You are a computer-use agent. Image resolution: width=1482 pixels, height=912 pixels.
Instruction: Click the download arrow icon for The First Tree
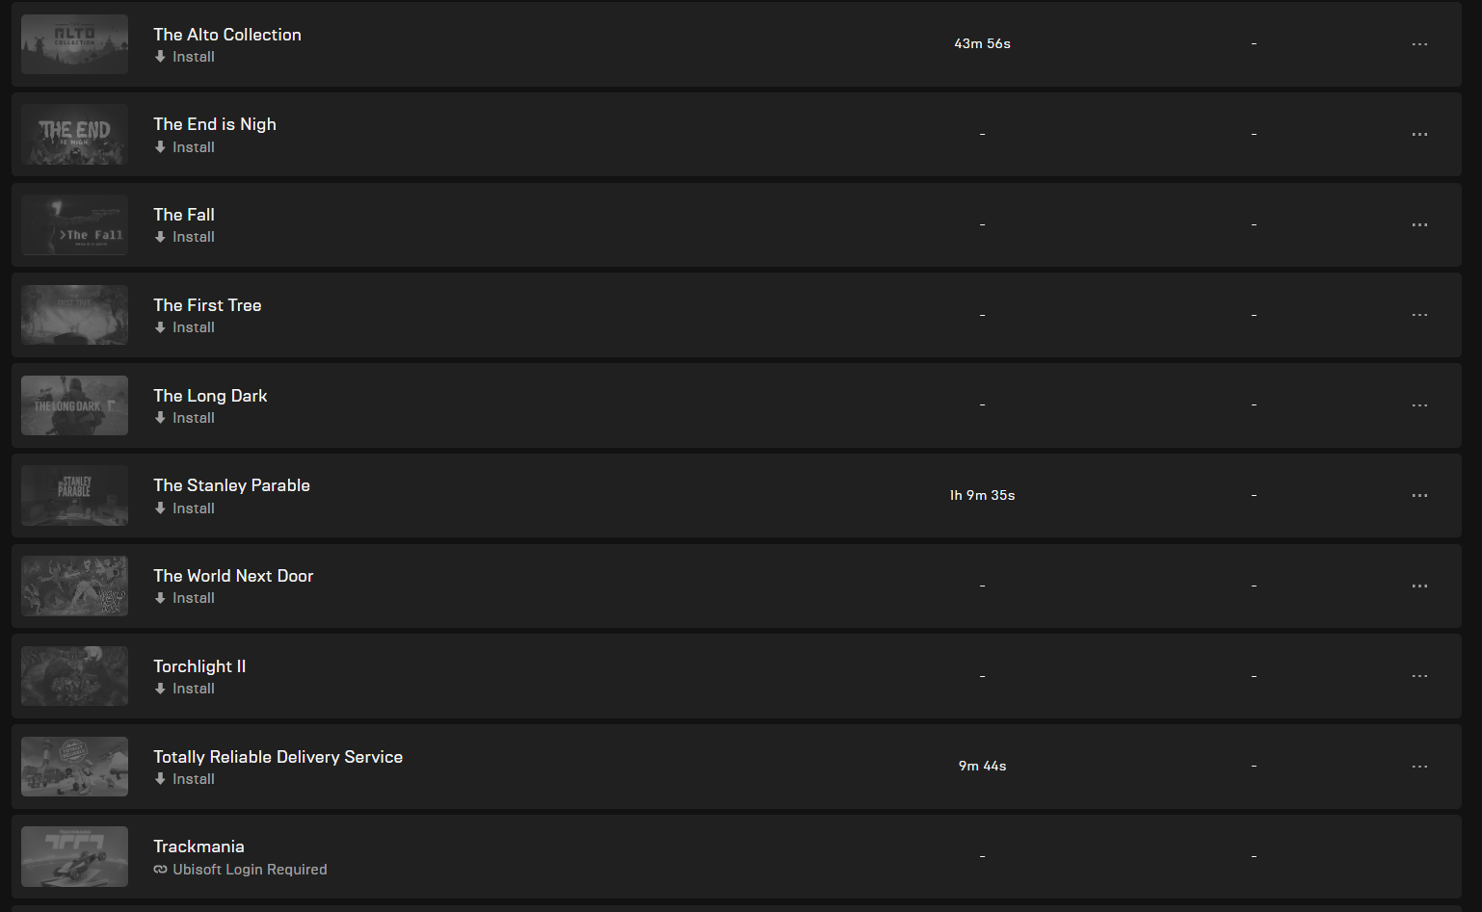pos(160,327)
